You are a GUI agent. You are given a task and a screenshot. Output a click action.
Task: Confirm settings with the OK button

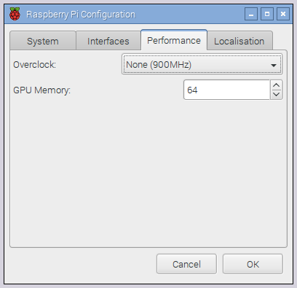(x=253, y=264)
